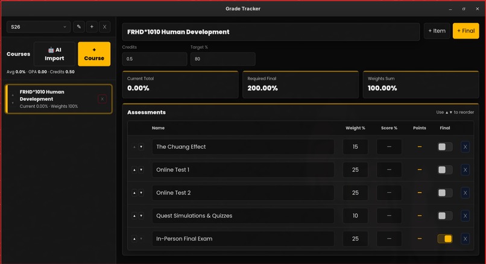486x264 pixels.
Task: Edit weight 25 for In-Person Final Exam
Action: click(355, 239)
